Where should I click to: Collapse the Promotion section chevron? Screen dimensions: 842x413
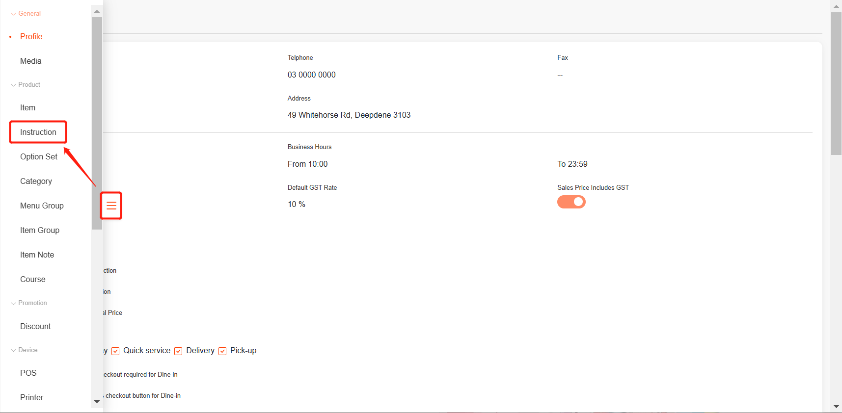(13, 303)
